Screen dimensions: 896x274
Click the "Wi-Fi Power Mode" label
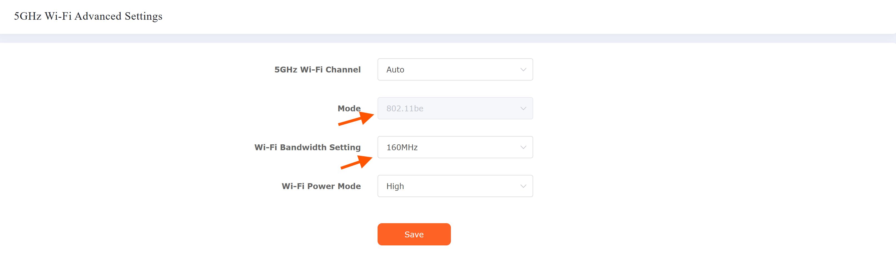click(321, 186)
